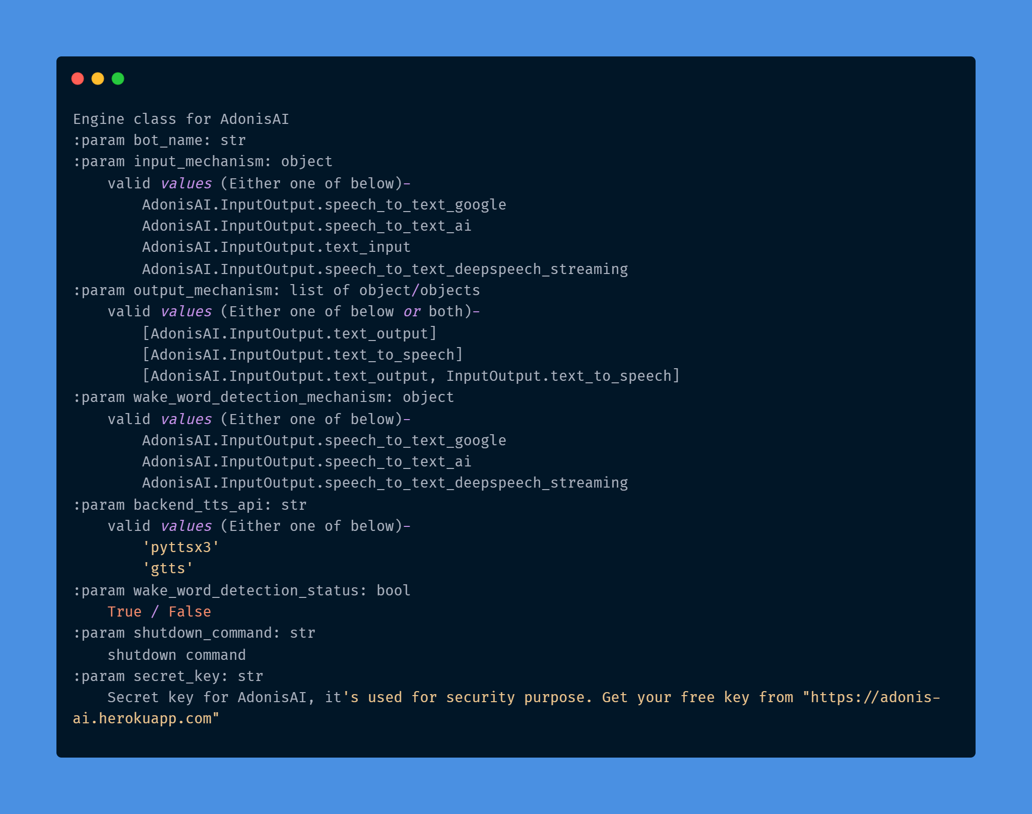
Task: Click the word 'False' under wake_word_detection_status
Action: 189,612
